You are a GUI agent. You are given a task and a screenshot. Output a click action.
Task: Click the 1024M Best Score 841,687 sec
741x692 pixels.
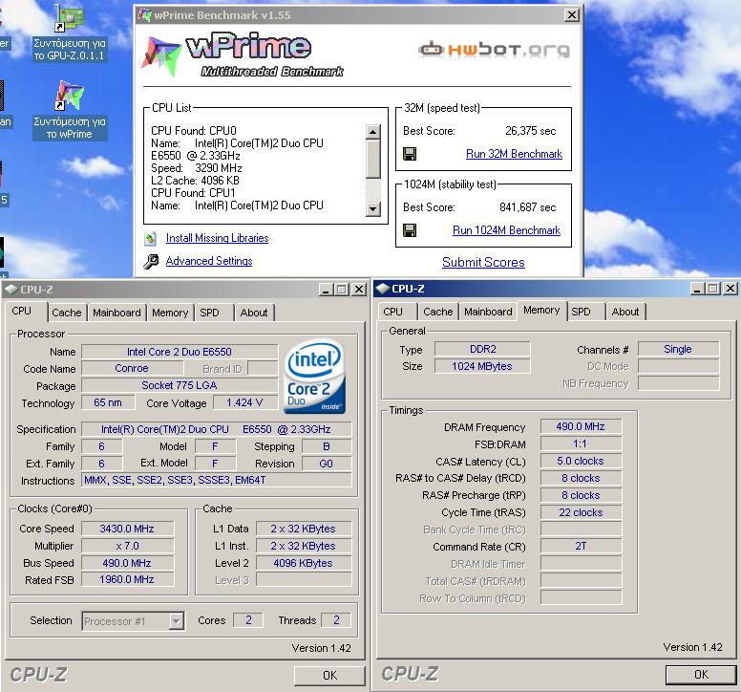527,207
